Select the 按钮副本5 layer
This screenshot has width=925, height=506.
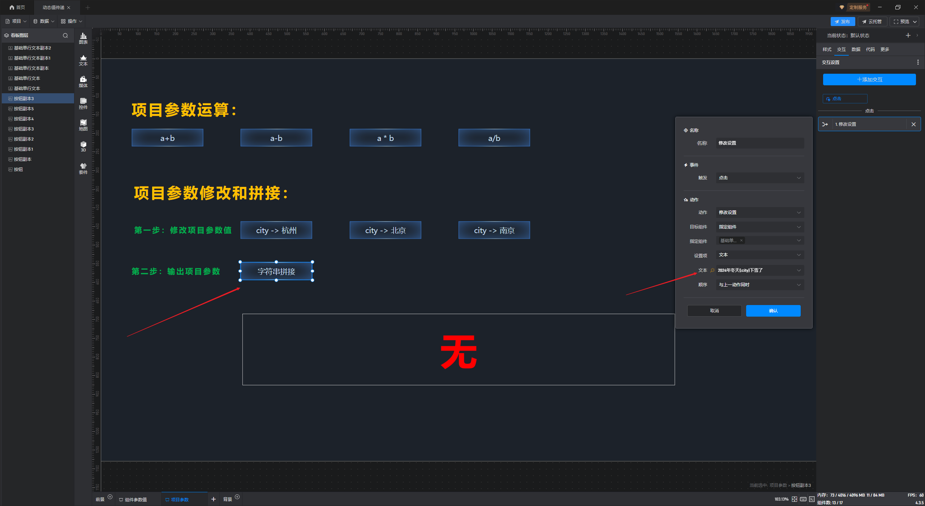24,109
